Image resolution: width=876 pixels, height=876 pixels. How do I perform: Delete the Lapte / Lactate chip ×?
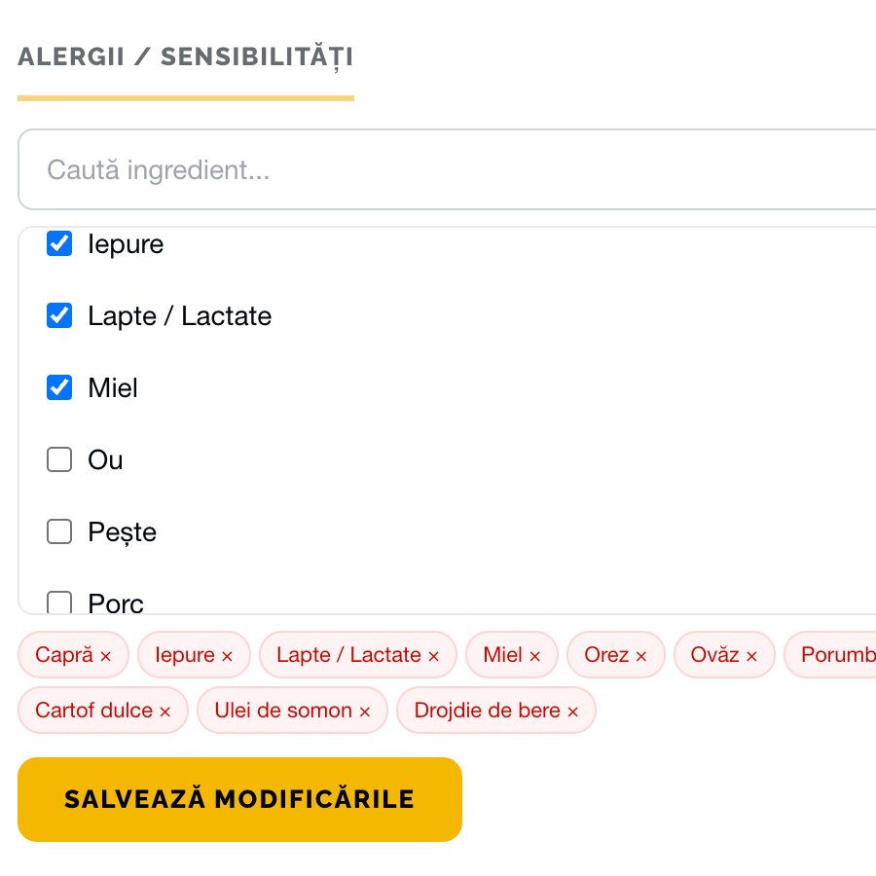click(x=434, y=657)
